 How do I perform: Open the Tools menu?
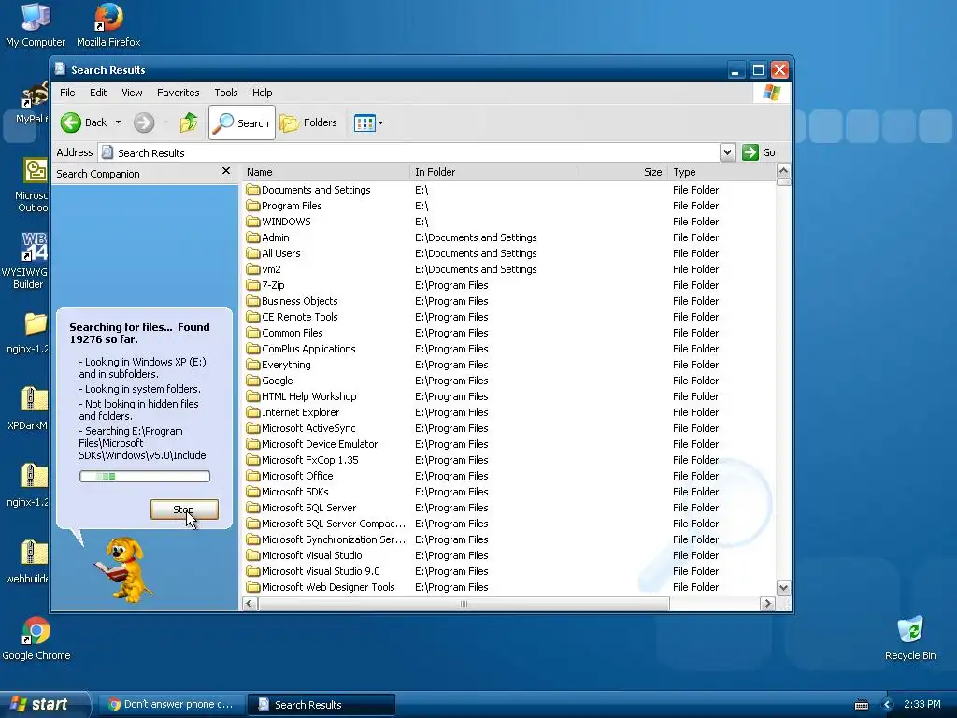click(226, 93)
